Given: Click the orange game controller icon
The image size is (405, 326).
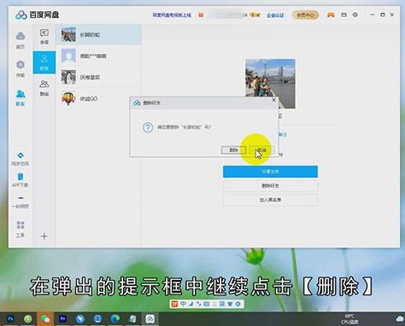Looking at the screenshot, I should pos(331,15).
